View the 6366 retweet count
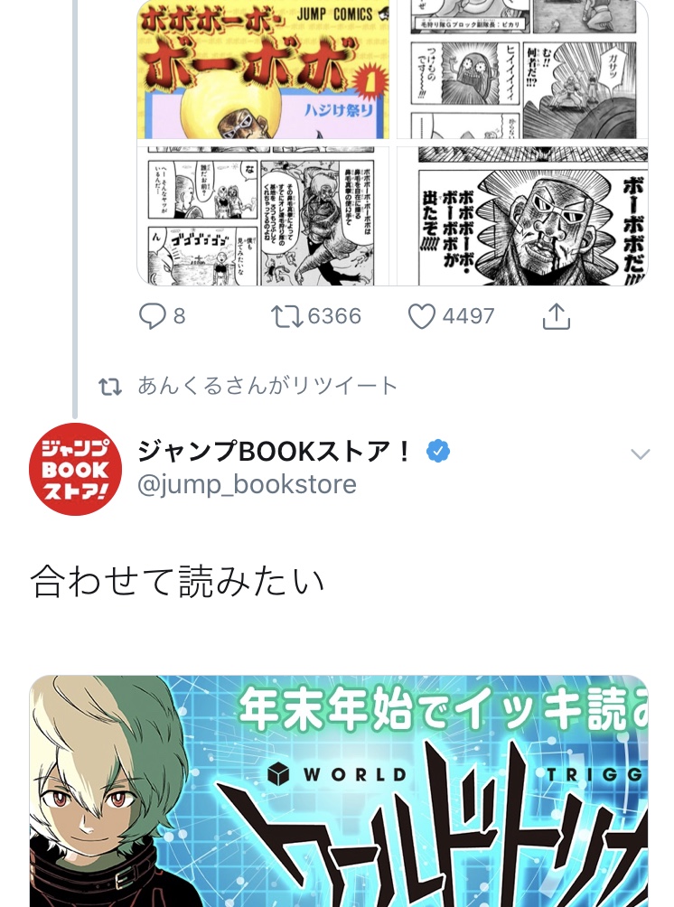 [334, 316]
